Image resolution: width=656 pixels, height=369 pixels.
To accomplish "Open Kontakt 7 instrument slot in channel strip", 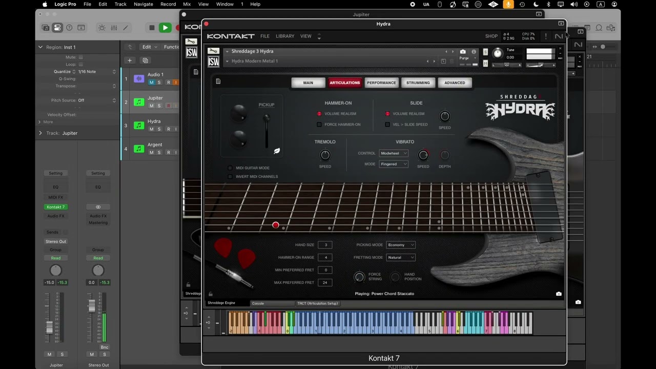I will pyautogui.click(x=56, y=207).
